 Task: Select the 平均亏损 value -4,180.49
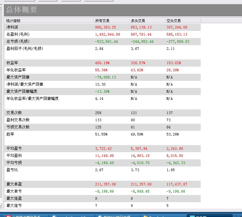(x=104, y=163)
